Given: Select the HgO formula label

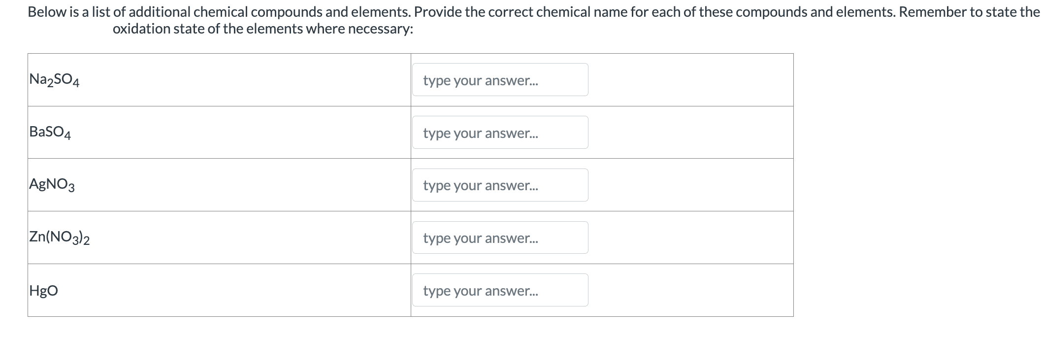Looking at the screenshot, I should 43,290.
